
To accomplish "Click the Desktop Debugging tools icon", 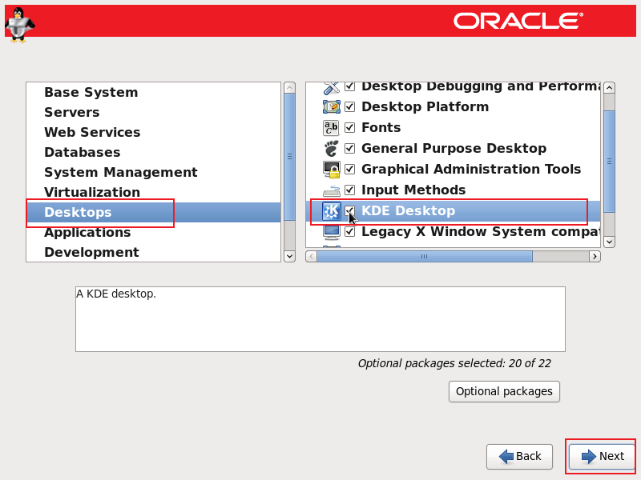I will (x=332, y=86).
